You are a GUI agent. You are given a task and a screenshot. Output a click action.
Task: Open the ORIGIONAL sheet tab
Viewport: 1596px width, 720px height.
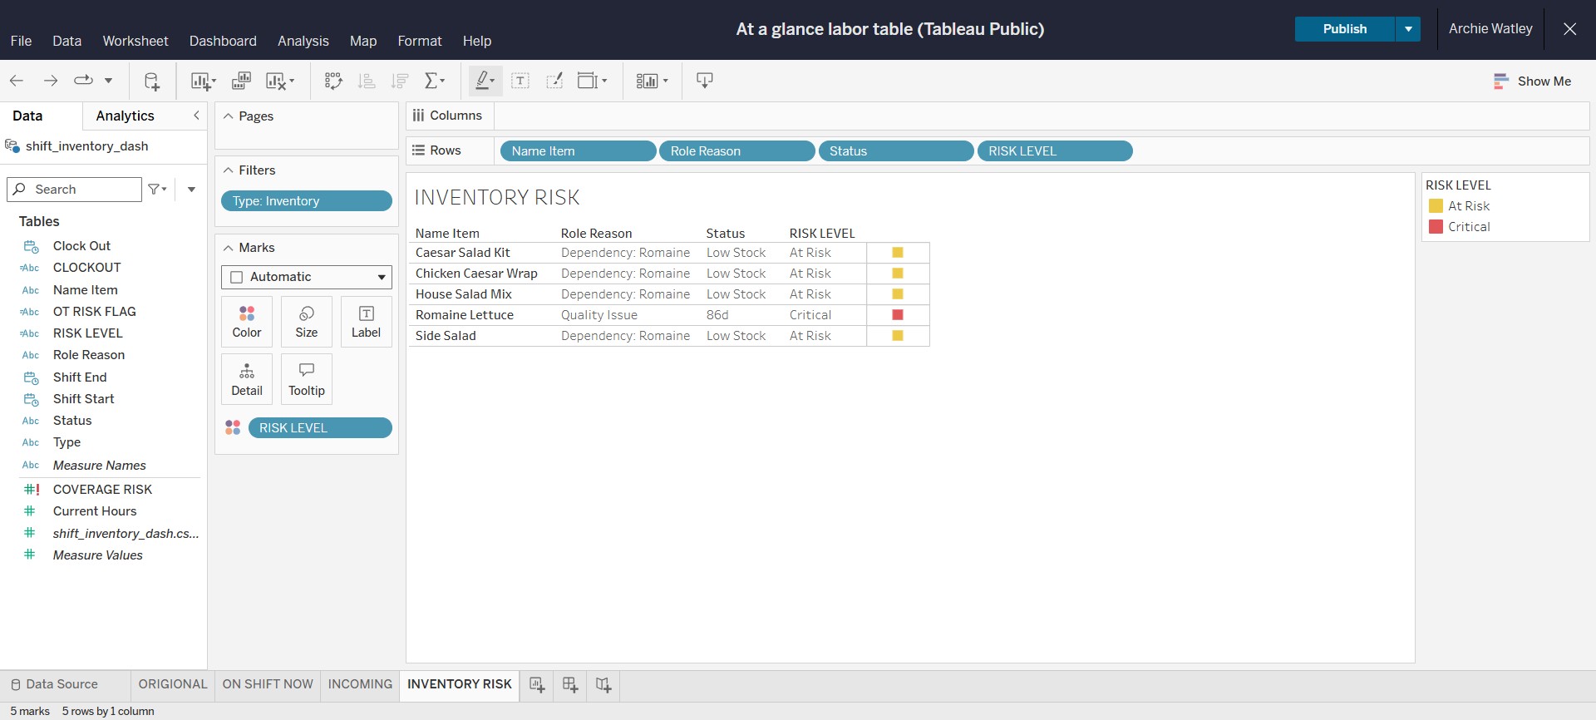click(173, 684)
